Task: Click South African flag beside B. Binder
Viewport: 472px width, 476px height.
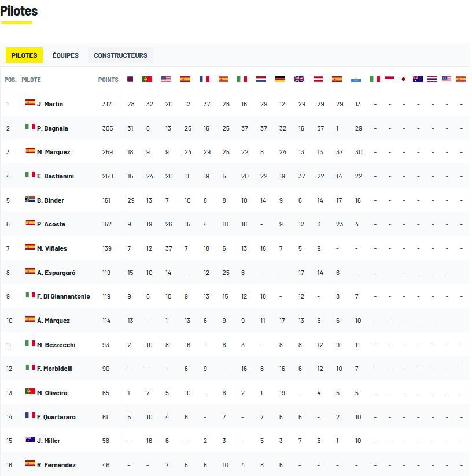Action: pos(31,199)
